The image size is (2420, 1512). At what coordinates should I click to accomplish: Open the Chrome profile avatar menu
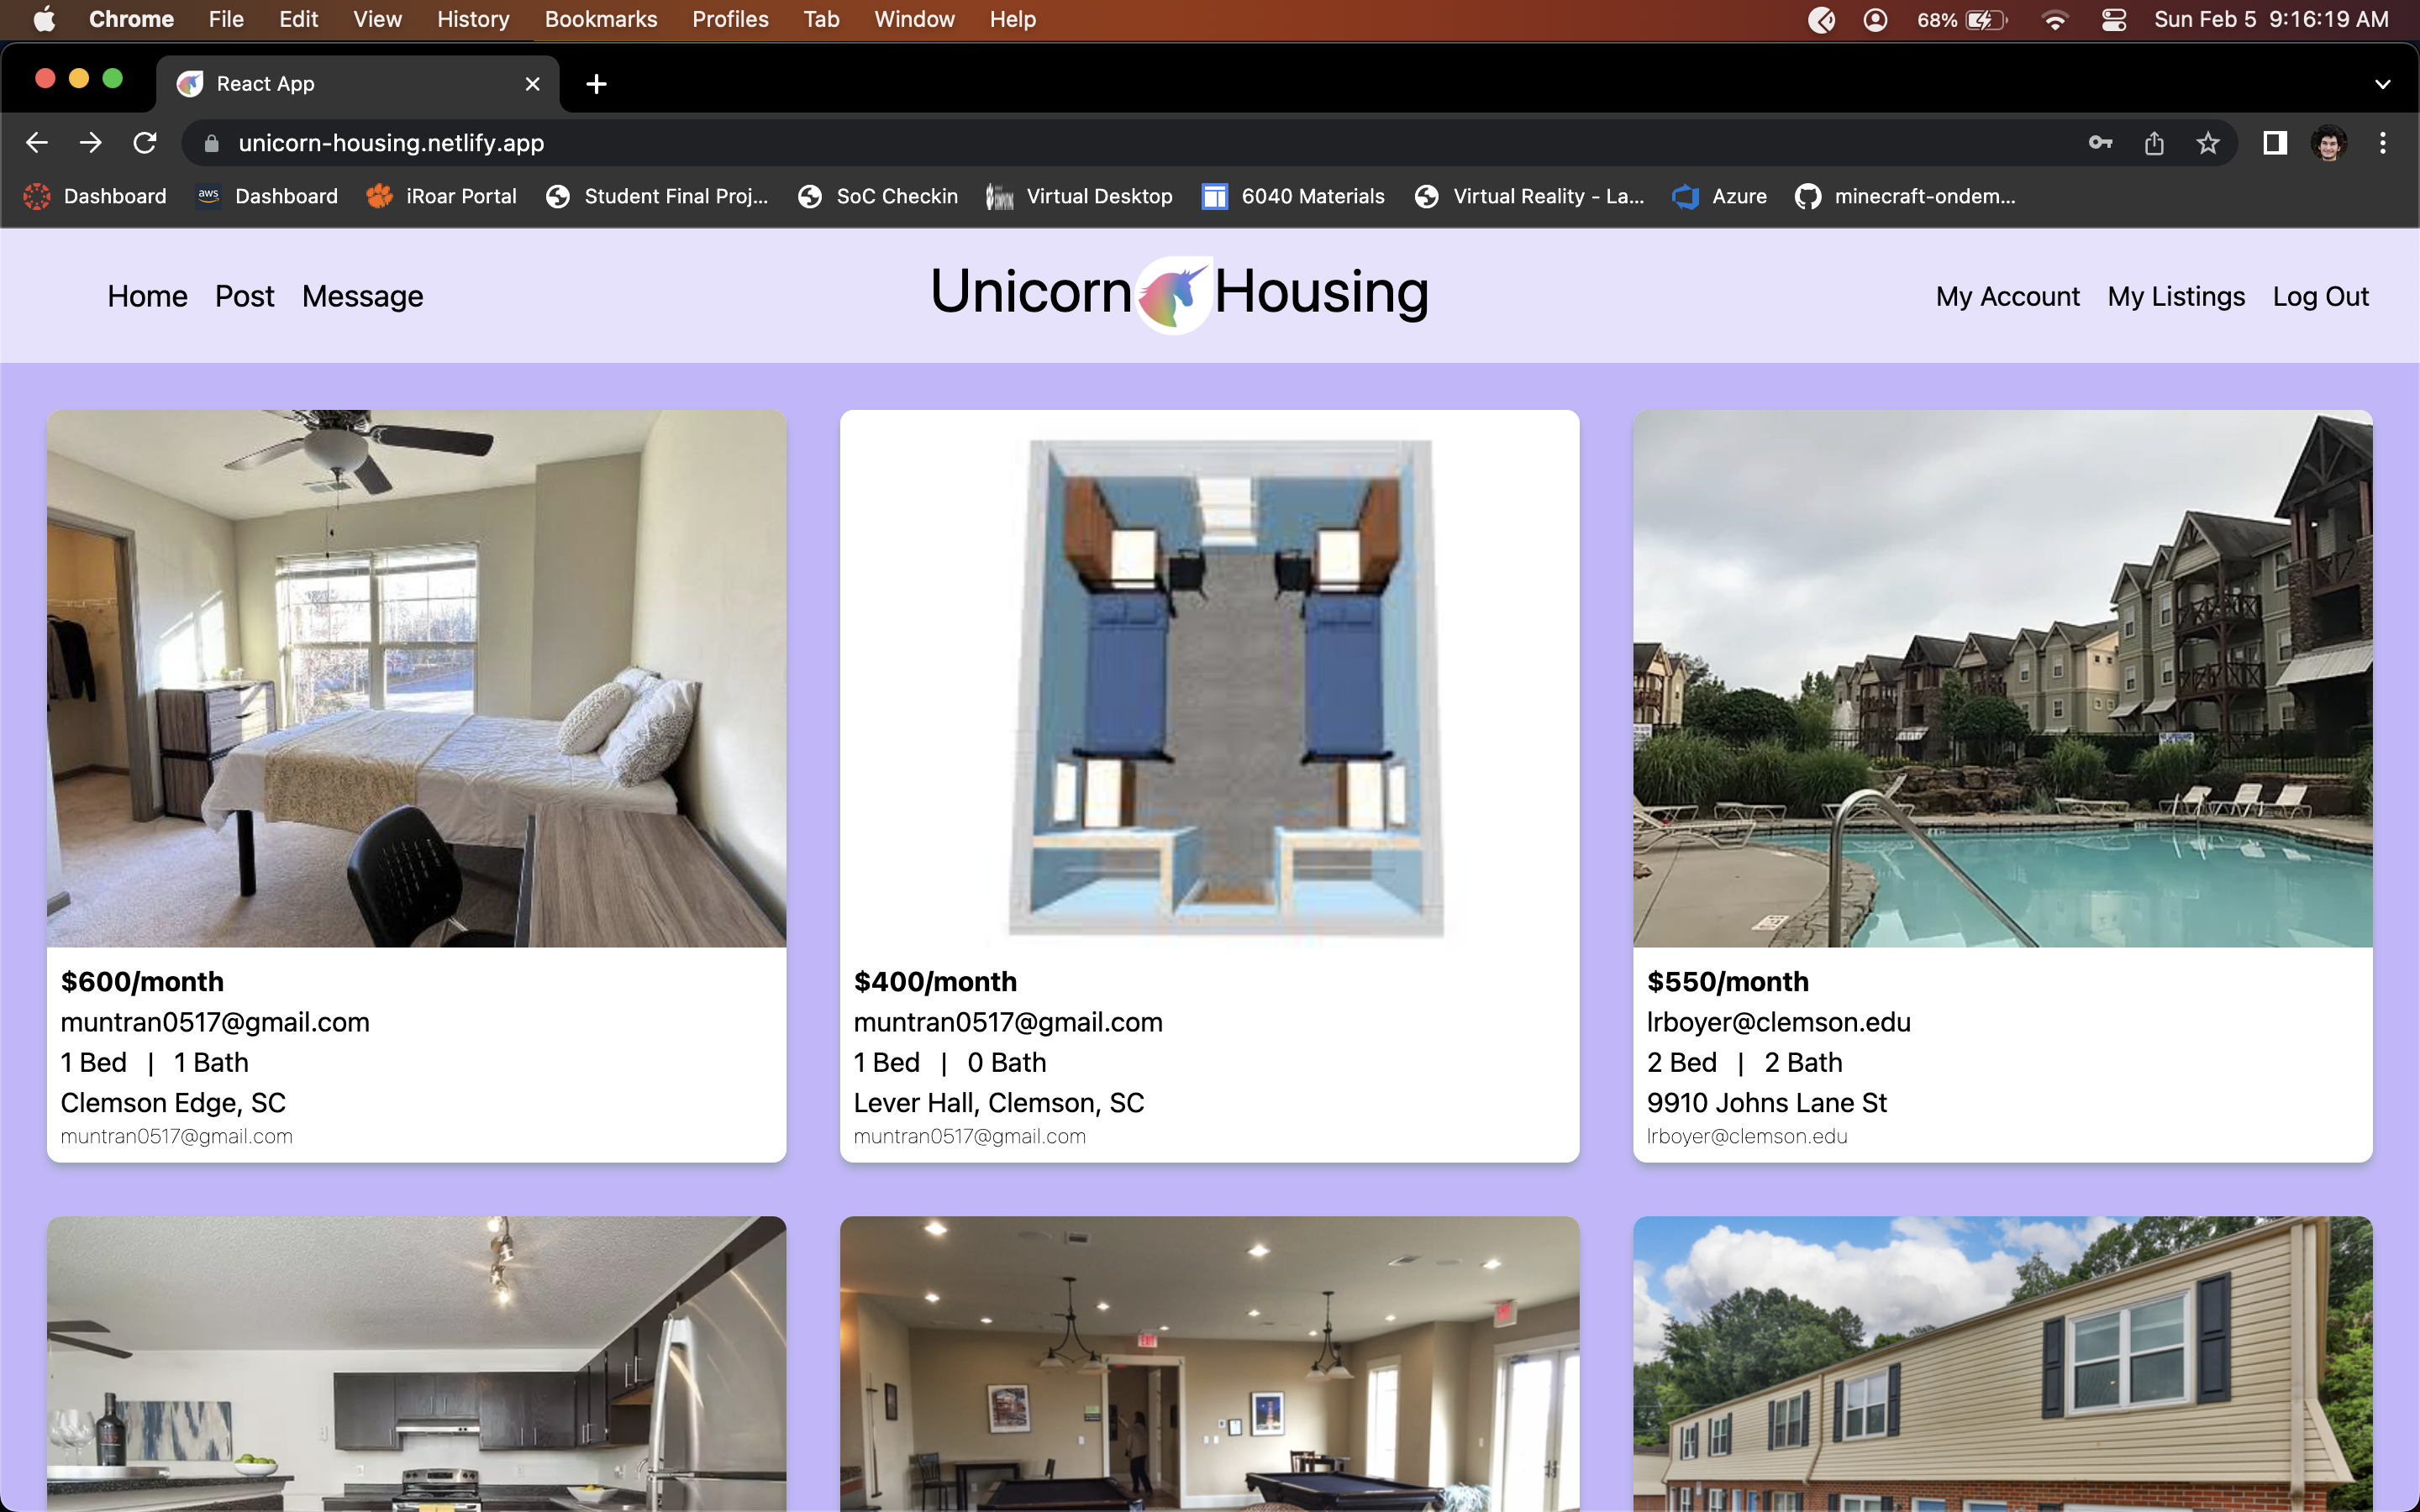point(2329,143)
